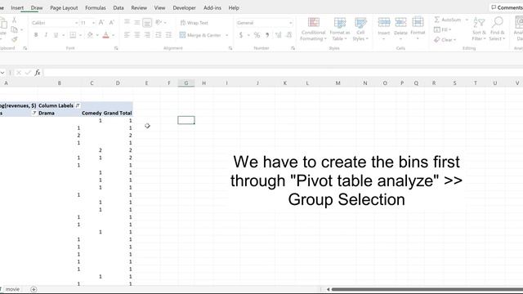Click the Insert Function fx icon
Screen dimensions: 523x294
coord(38,73)
